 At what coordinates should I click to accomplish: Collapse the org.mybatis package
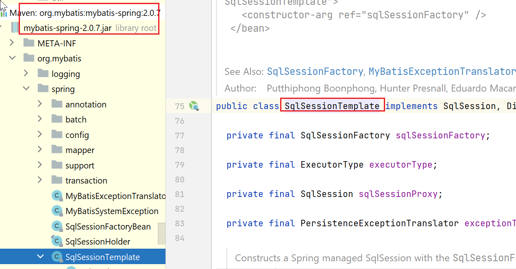coord(12,58)
